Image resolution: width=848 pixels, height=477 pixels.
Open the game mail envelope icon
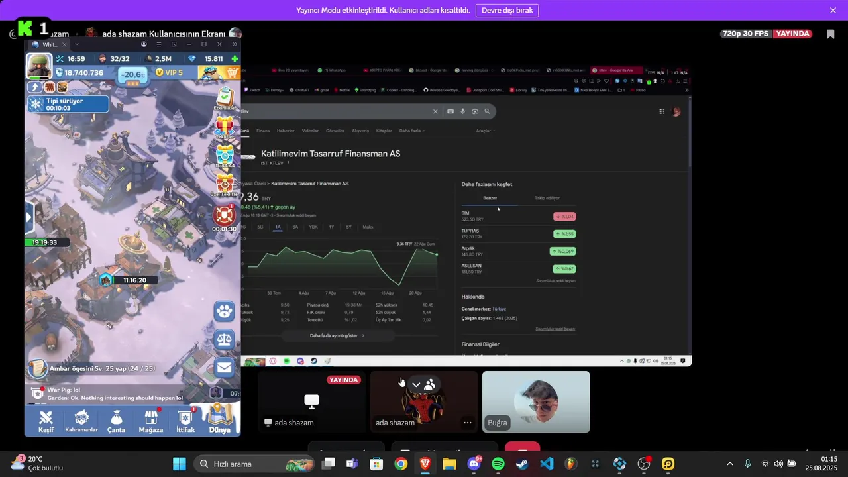225,368
